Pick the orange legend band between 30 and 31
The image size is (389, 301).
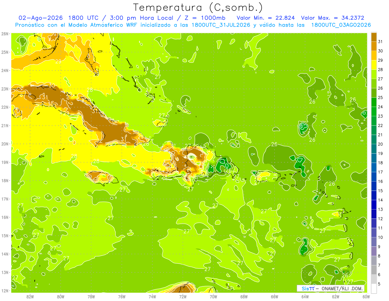(x=374, y=46)
